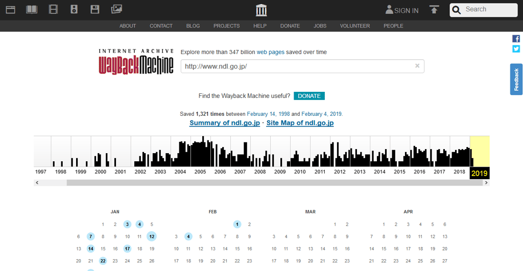
Task: Share page via Facebook icon
Action: 516,39
